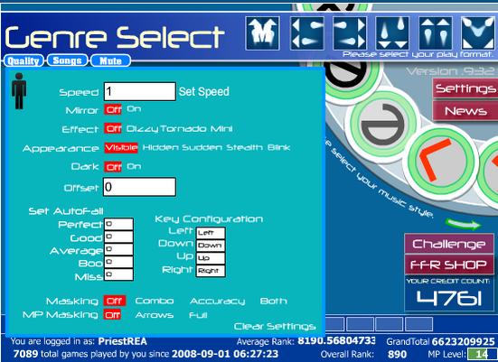Viewport: 498px width, 362px height.
Task: Open the Settings button
Action: click(x=465, y=88)
